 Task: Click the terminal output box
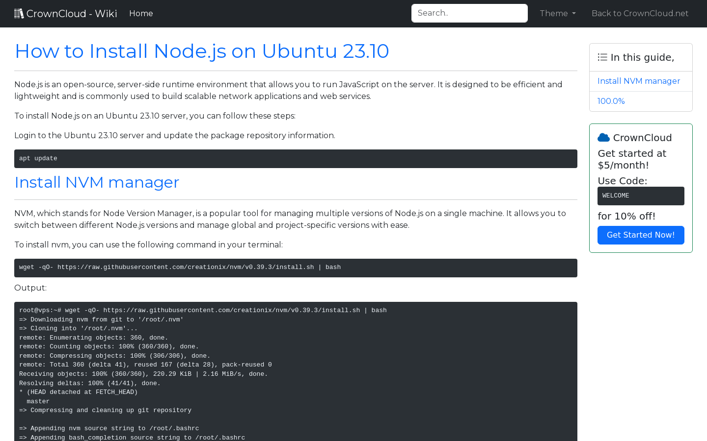[295, 372]
